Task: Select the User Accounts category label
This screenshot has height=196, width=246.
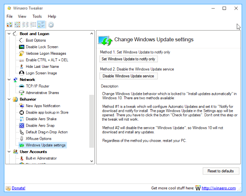Action: click(33, 152)
